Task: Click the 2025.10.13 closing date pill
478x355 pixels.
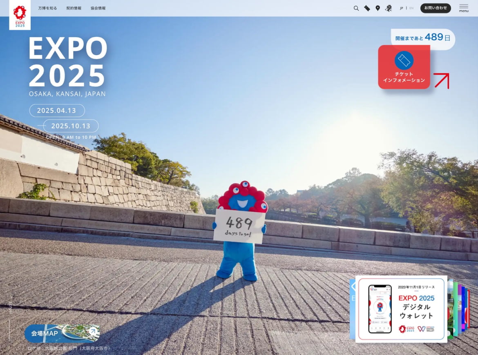Action: [71, 126]
